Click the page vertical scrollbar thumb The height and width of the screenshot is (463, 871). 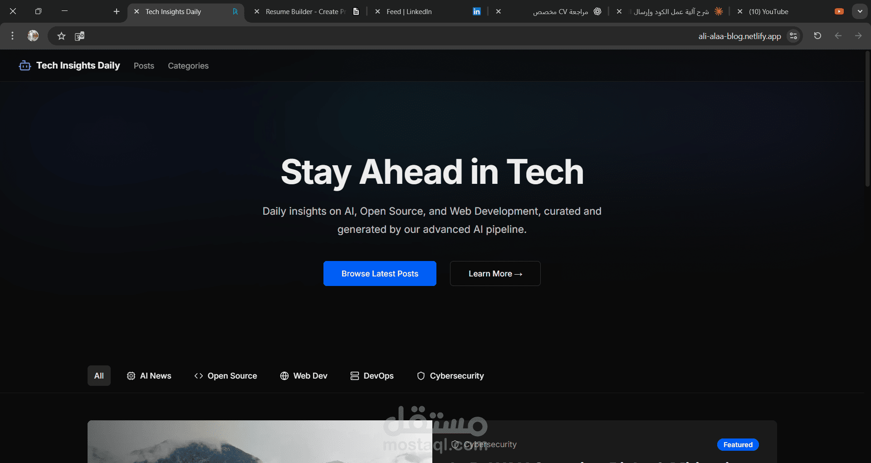(x=867, y=119)
